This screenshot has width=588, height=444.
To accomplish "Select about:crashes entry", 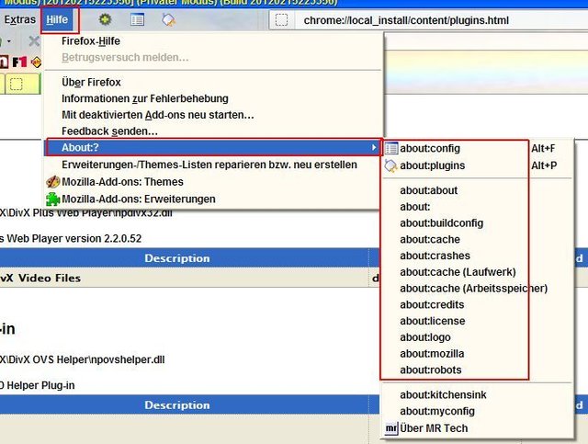I will 477,256.
